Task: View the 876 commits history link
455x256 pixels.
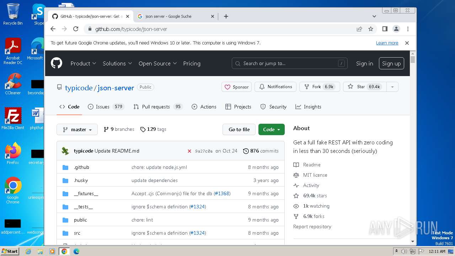Action: pyautogui.click(x=261, y=151)
